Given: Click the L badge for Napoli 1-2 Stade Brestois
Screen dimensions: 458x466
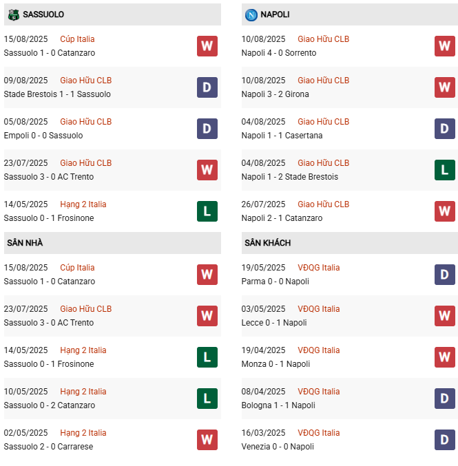Looking at the screenshot, I should (444, 170).
